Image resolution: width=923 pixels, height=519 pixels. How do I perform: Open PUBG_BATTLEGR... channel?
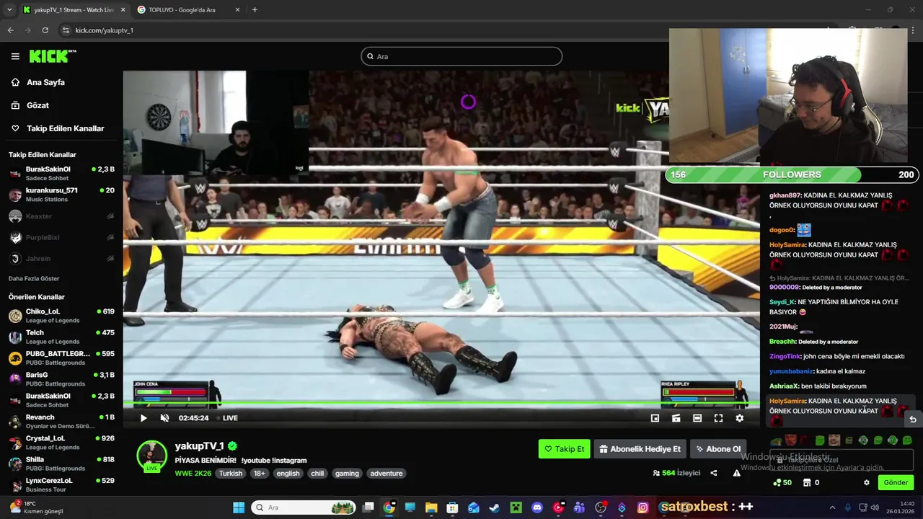coord(61,358)
